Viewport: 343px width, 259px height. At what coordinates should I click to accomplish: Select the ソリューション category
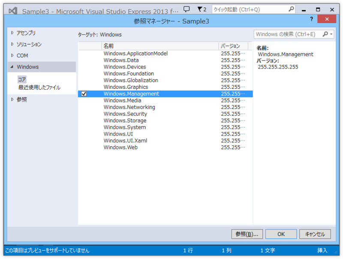pos(29,44)
